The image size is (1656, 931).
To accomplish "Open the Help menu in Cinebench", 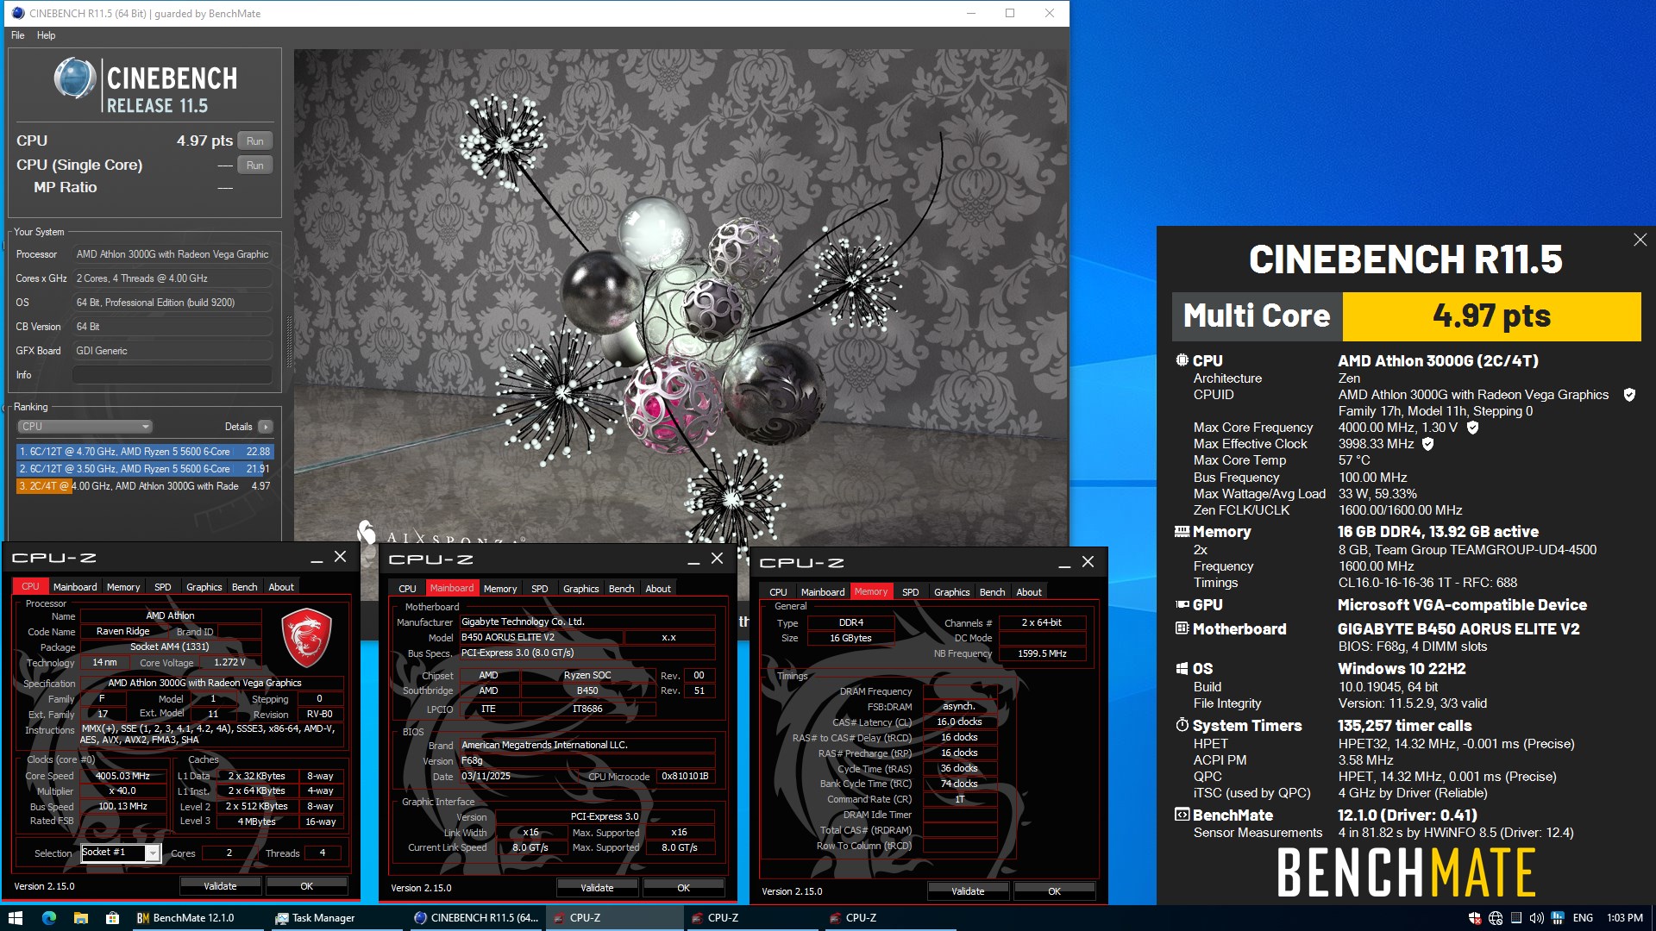I will coord(46,35).
